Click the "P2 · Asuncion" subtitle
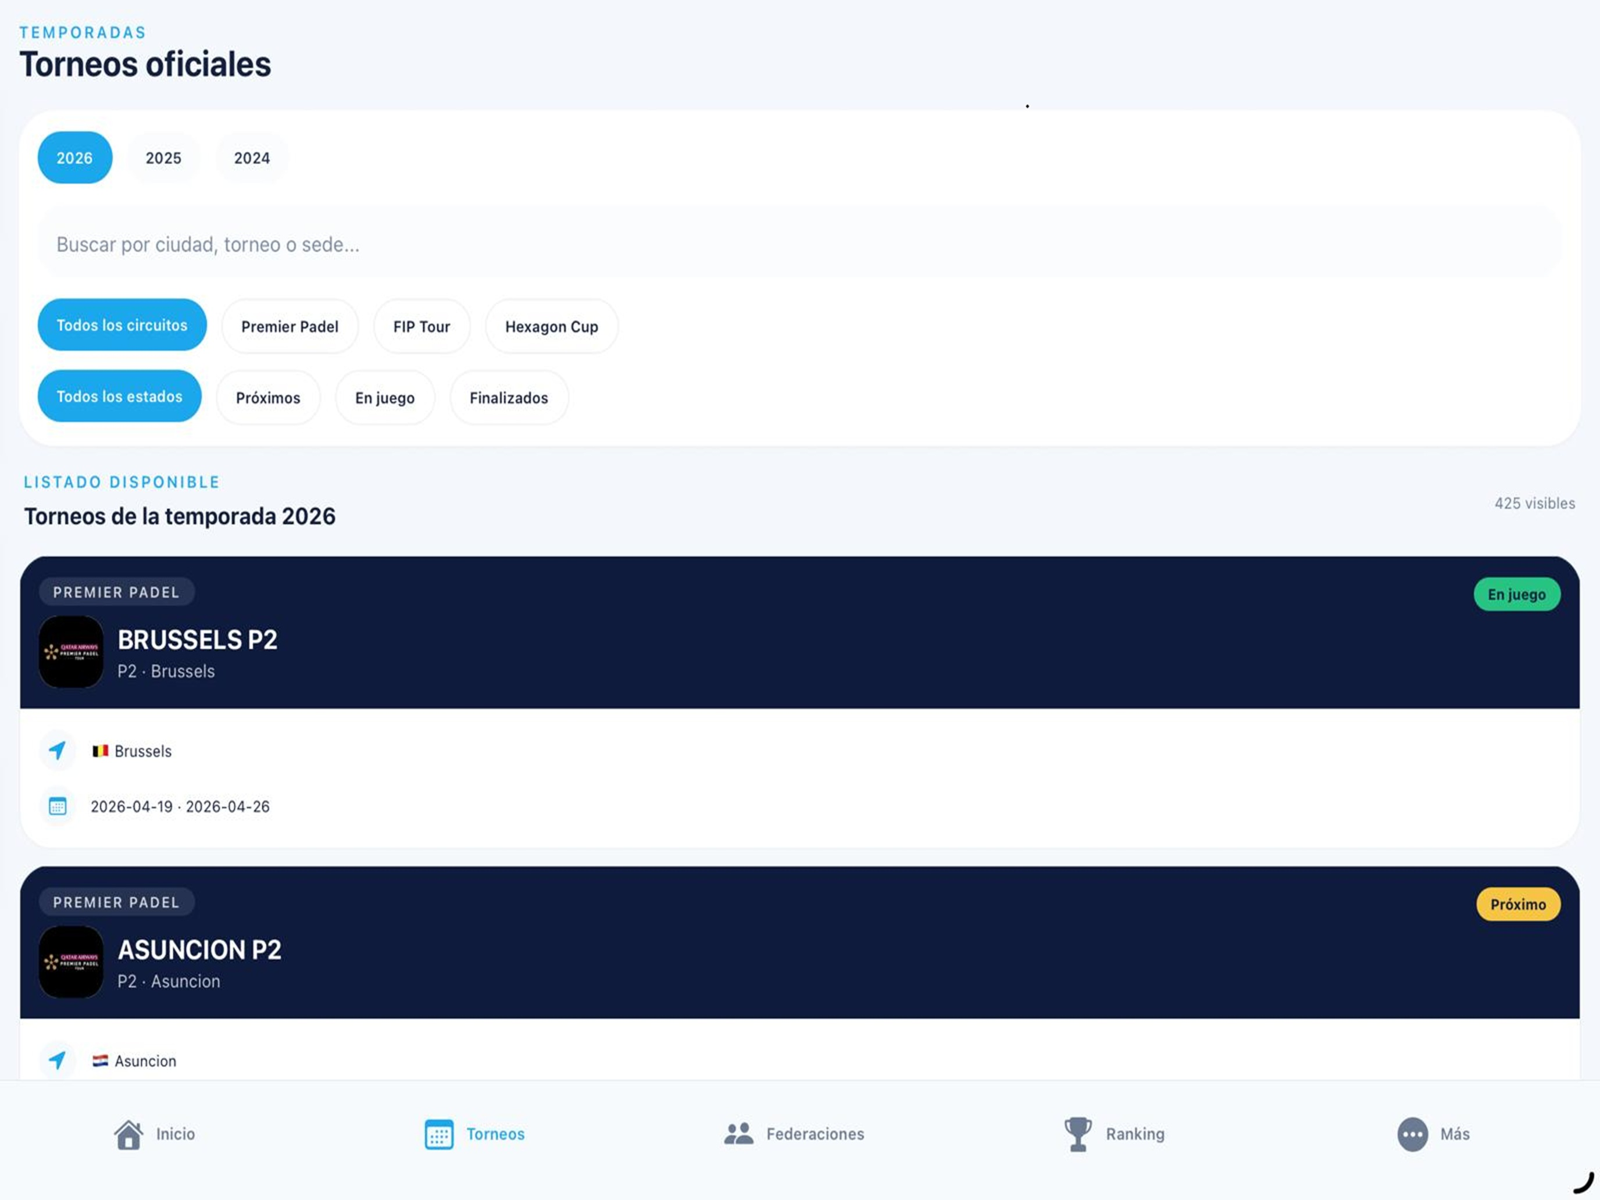This screenshot has width=1600, height=1200. 169,981
